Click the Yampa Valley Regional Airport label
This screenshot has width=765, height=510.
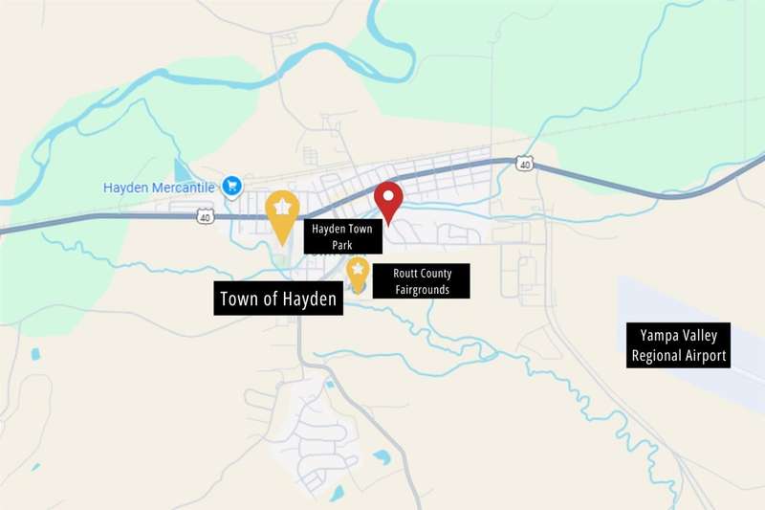(678, 345)
